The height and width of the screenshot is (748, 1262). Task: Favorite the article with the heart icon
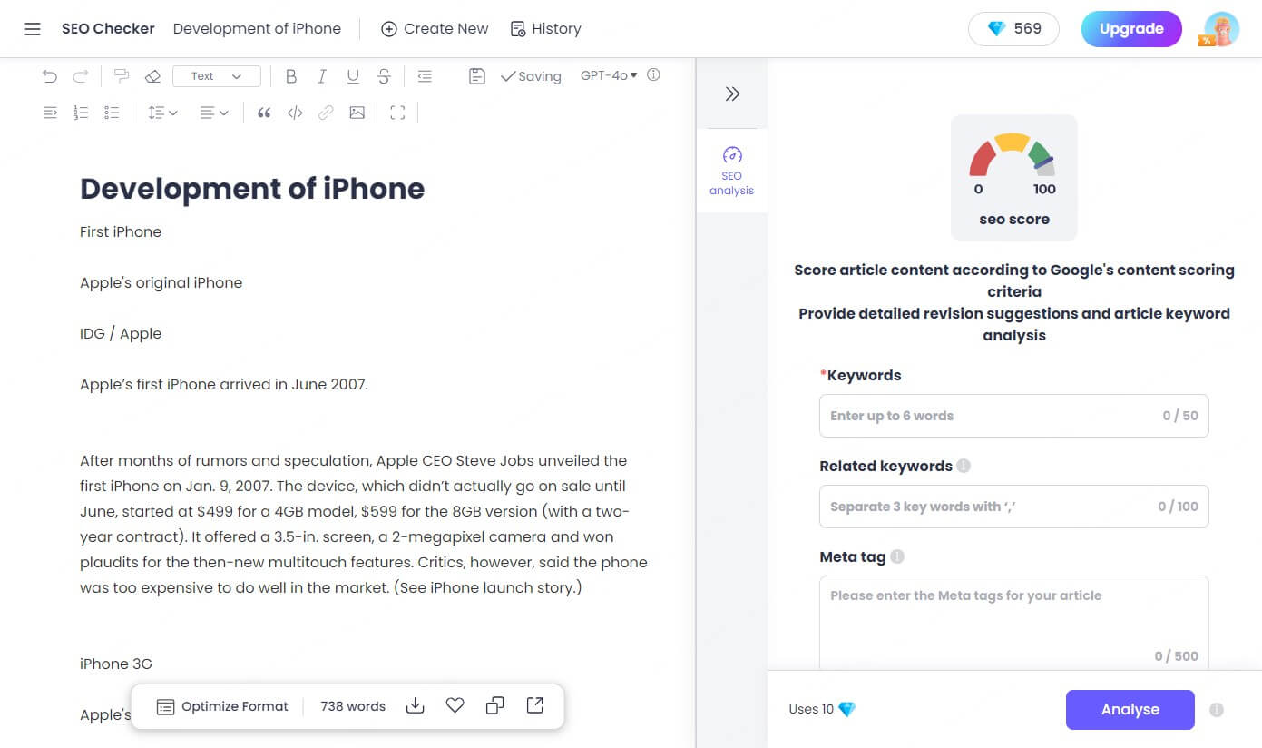click(x=455, y=705)
